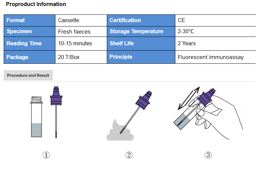Click the circled step number 3

tap(208, 155)
